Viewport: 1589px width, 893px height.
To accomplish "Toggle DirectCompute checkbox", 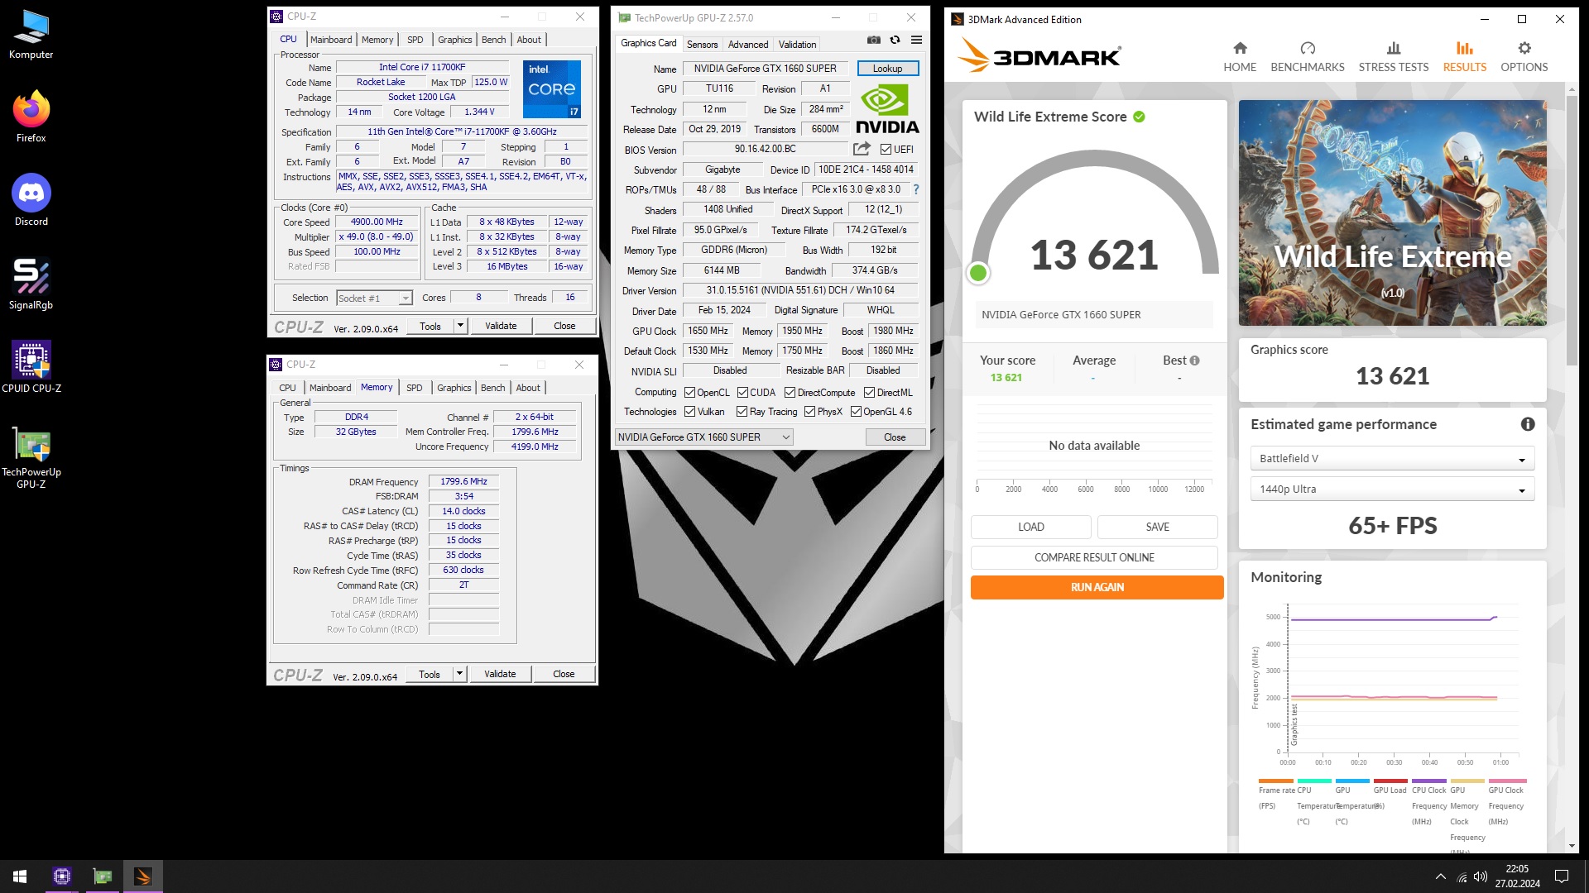I will click(790, 393).
